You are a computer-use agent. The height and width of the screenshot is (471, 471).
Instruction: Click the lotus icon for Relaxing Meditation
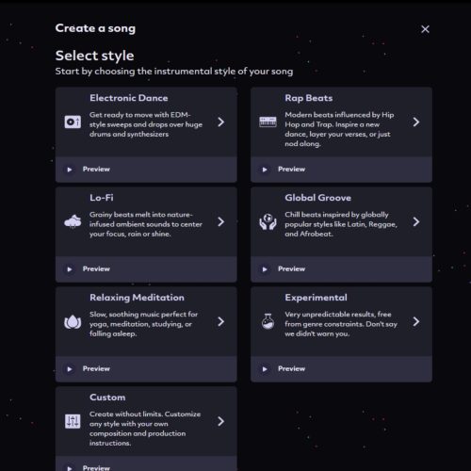tap(73, 321)
